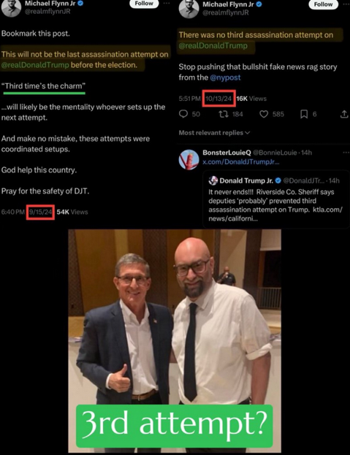
Task: Click the reply speech bubble icon
Action: 183,114
